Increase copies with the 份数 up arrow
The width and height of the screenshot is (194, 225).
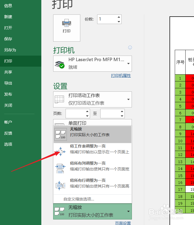pyautogui.click(x=119, y=17)
